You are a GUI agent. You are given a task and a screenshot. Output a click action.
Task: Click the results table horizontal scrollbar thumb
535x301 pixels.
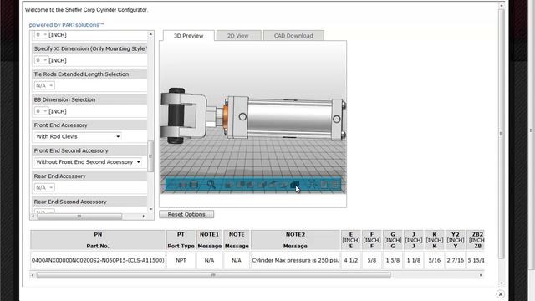click(214, 275)
